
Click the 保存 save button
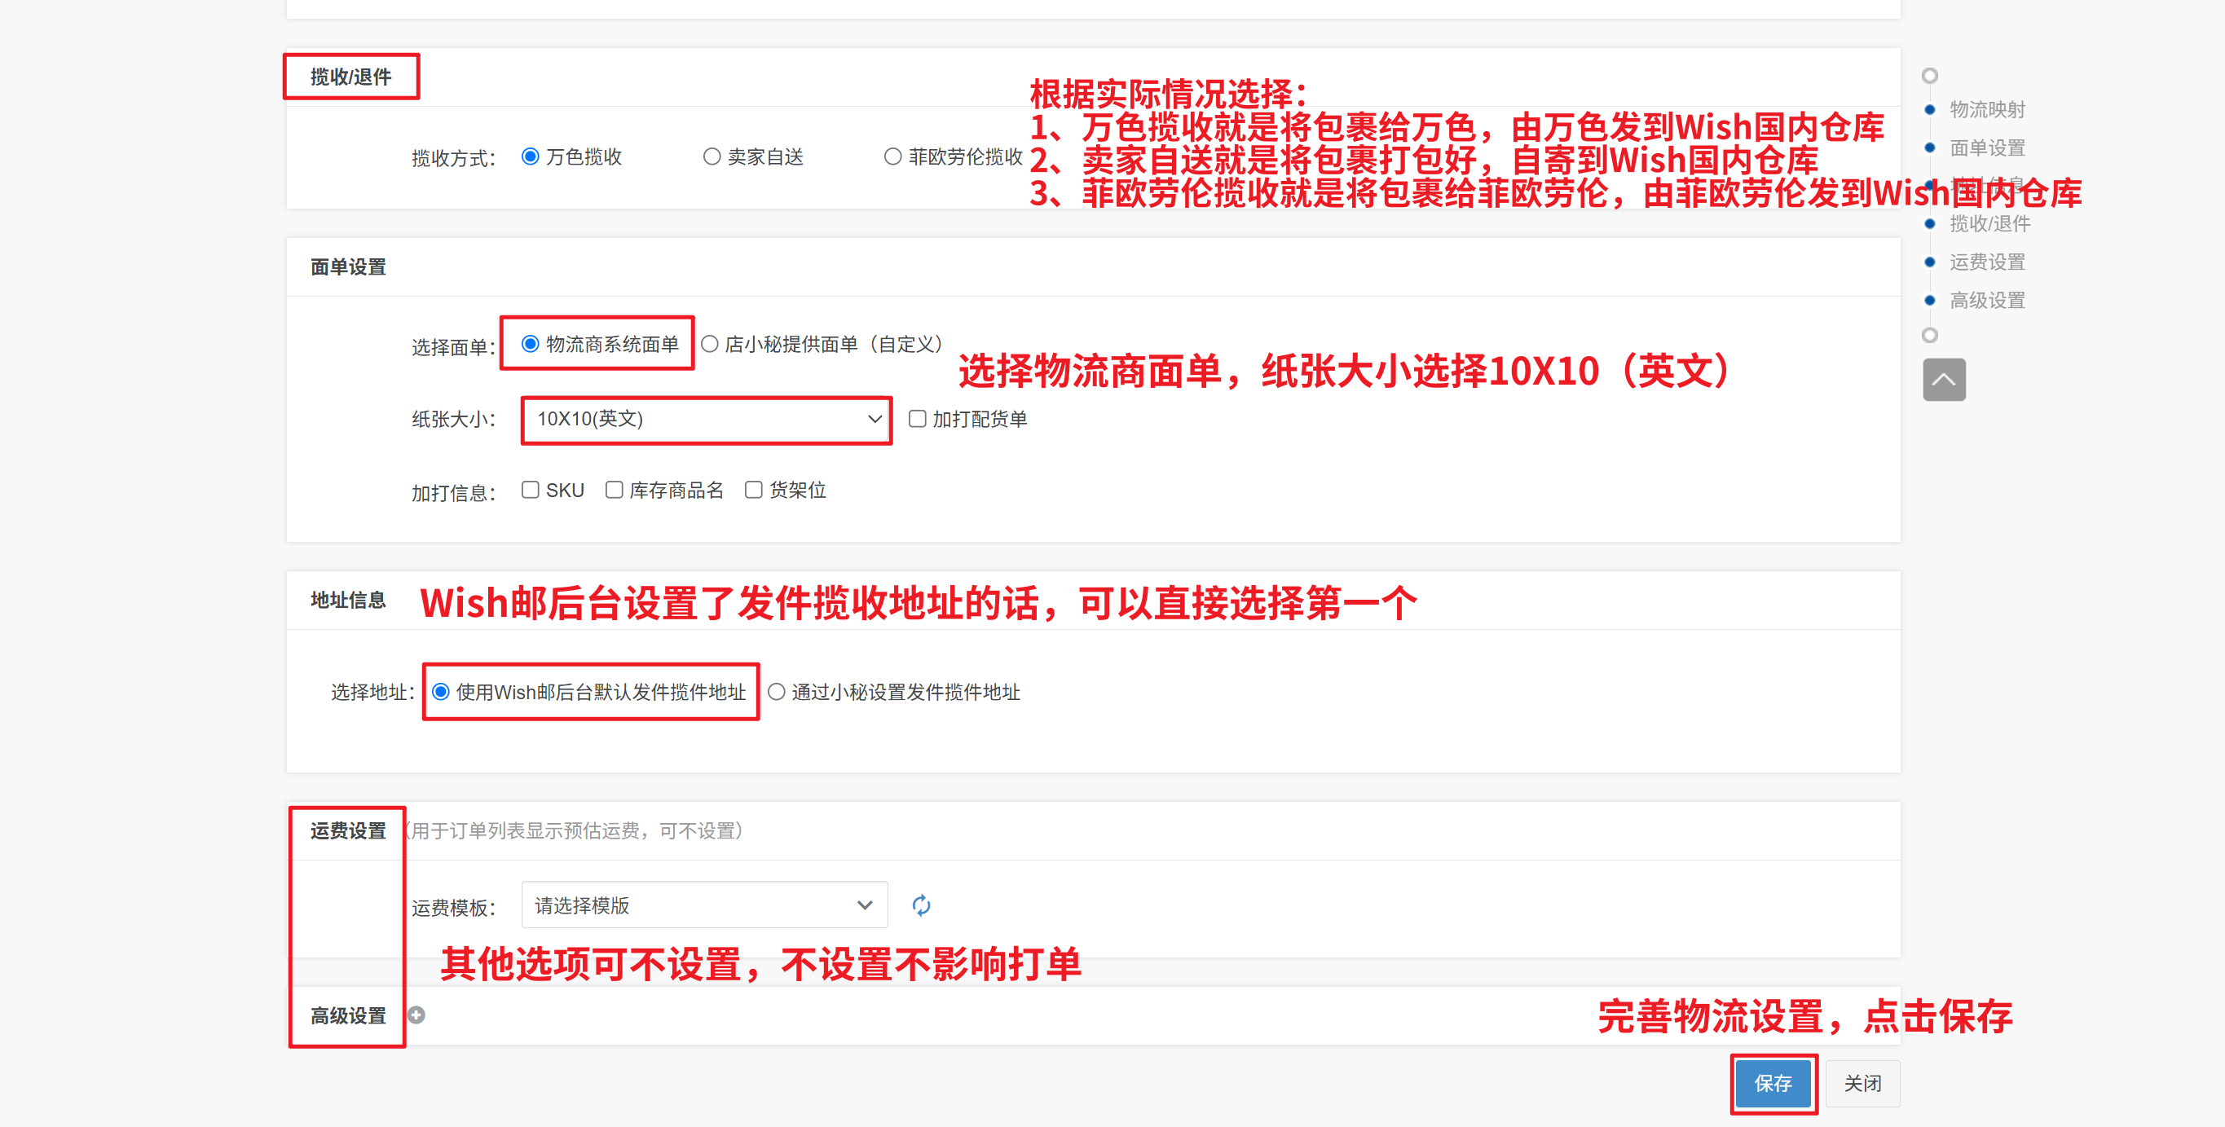tap(1773, 1083)
